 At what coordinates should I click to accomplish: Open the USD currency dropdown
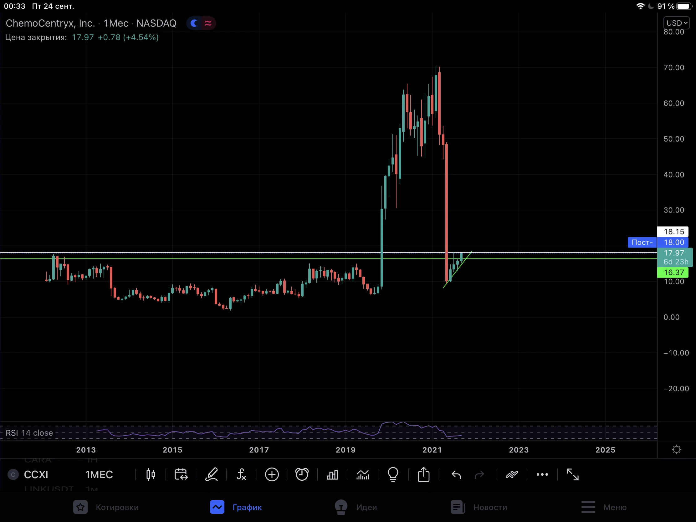(677, 23)
